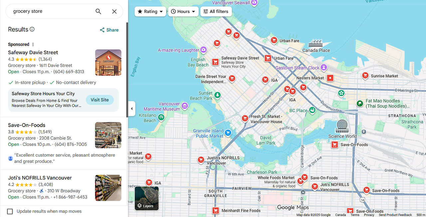Open Save-On-Foods listing title
Viewport: 426px width, 217px height.
[27, 125]
